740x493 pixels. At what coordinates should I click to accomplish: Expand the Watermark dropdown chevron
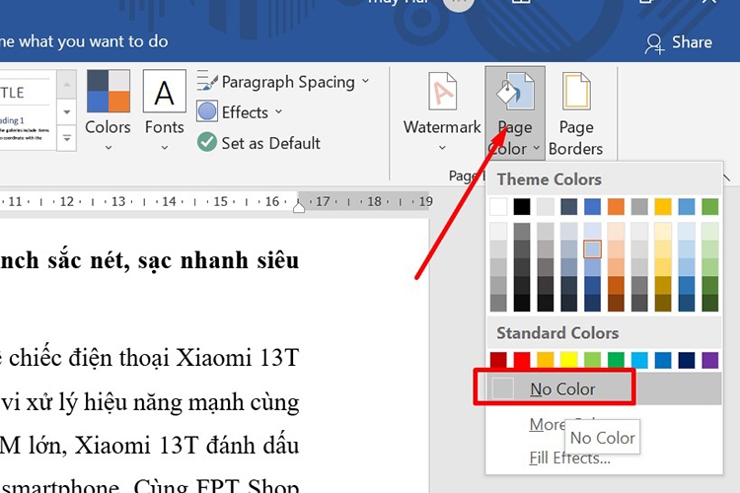(442, 148)
